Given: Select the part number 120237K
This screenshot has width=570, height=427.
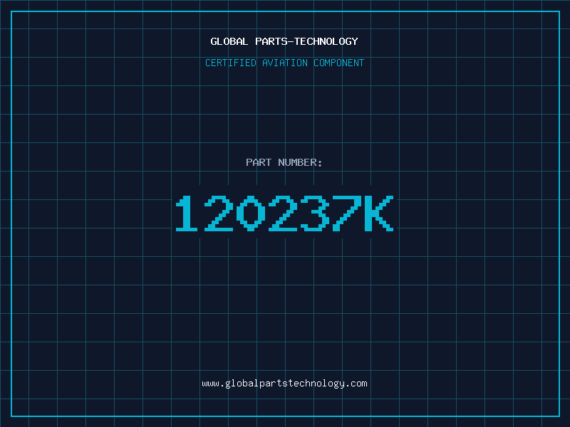Looking at the screenshot, I should point(284,213).
